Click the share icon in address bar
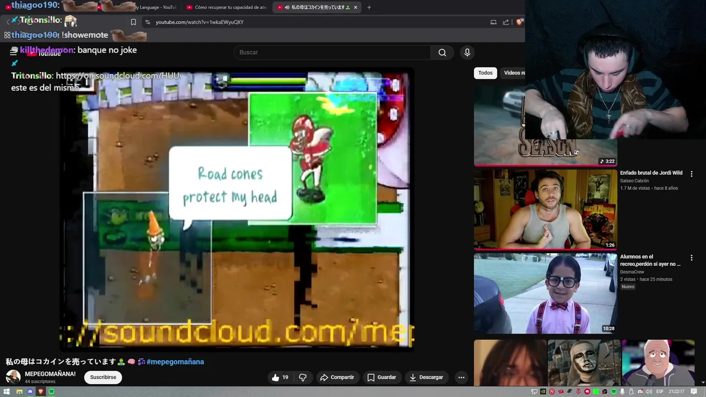Screen dimensions: 706x397 pyautogui.click(x=506, y=22)
